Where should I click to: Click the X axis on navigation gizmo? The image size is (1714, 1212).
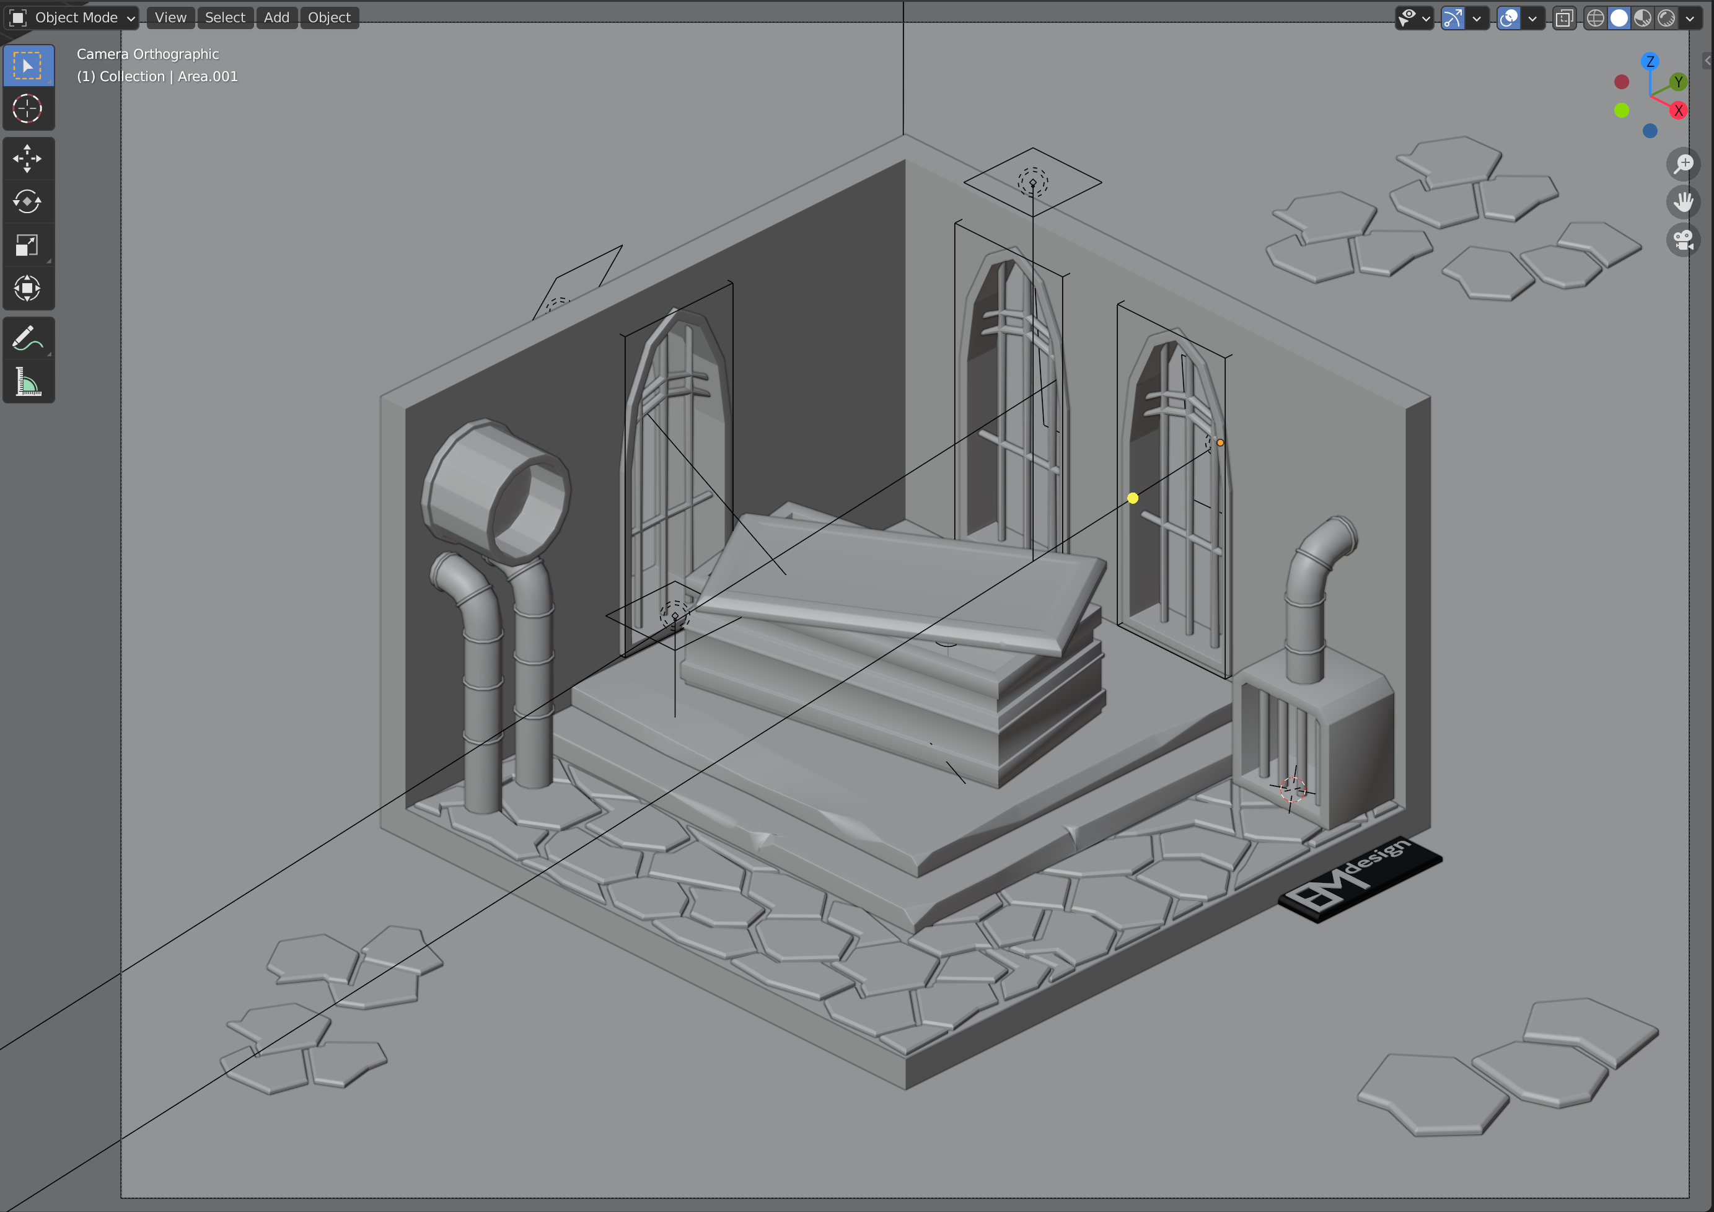(x=1678, y=110)
